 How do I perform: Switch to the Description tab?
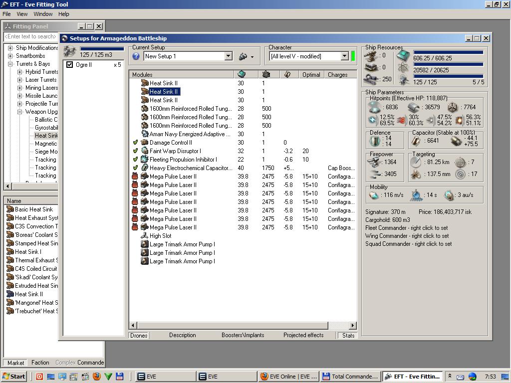tap(183, 335)
